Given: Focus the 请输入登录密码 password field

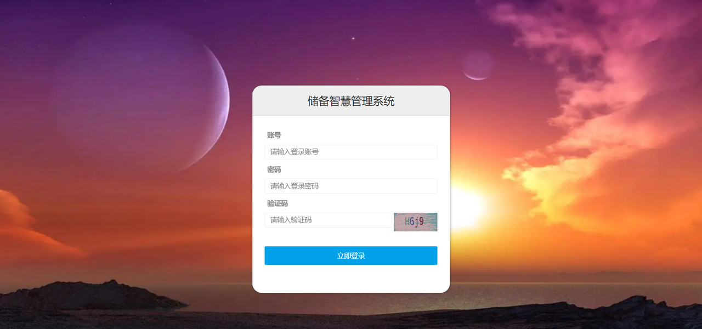Looking at the screenshot, I should pyautogui.click(x=351, y=186).
